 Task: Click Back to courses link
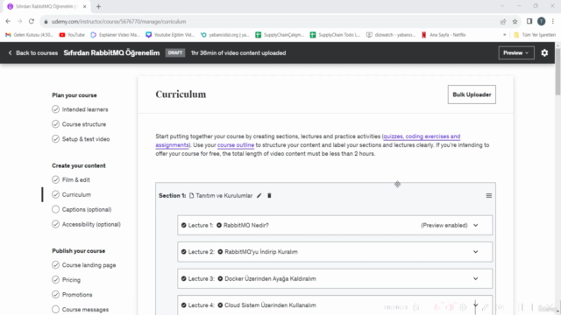pos(37,52)
